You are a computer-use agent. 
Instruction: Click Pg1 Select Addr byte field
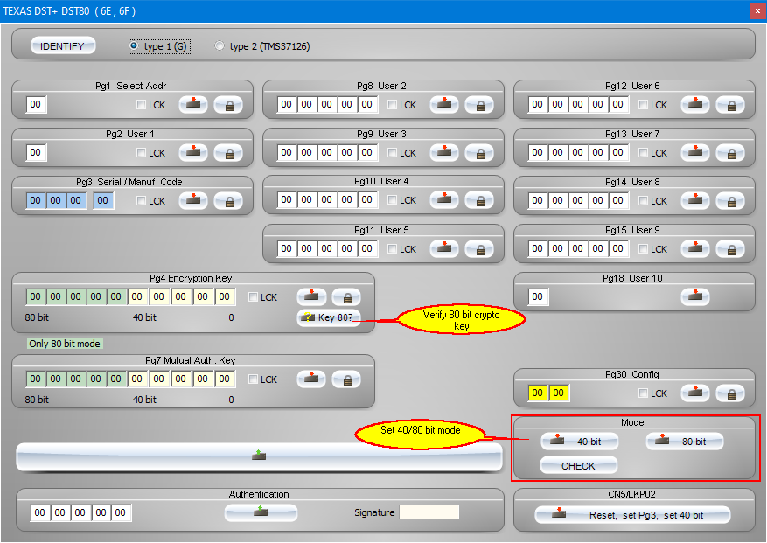(x=36, y=104)
